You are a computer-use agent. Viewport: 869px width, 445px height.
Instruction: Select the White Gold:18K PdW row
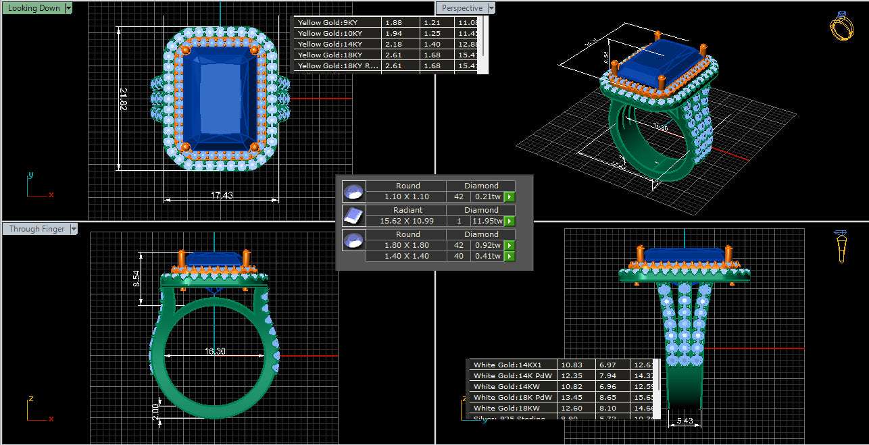click(512, 397)
